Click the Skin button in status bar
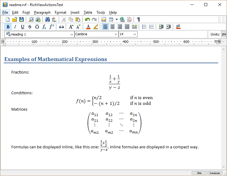Viewport: 227px width, 176px height. coord(199,173)
